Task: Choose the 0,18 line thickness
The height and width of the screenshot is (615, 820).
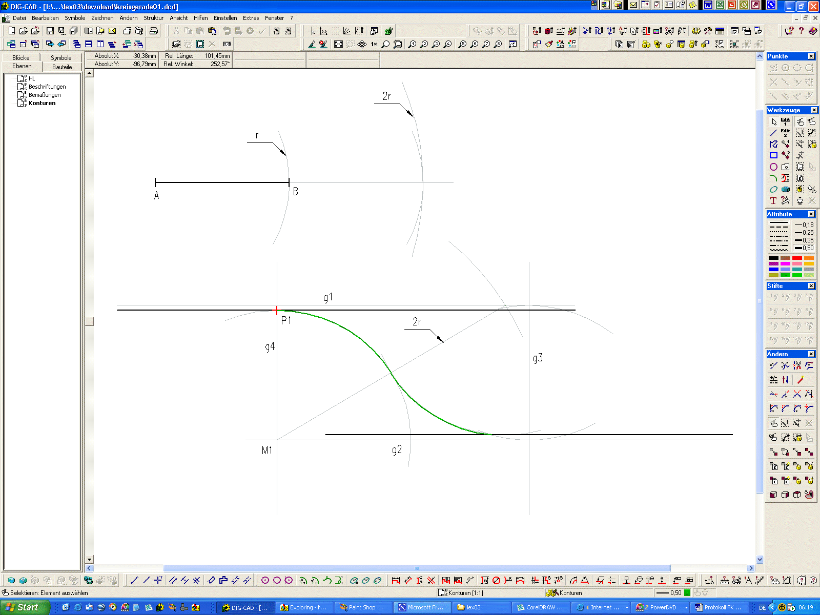Action: point(804,225)
